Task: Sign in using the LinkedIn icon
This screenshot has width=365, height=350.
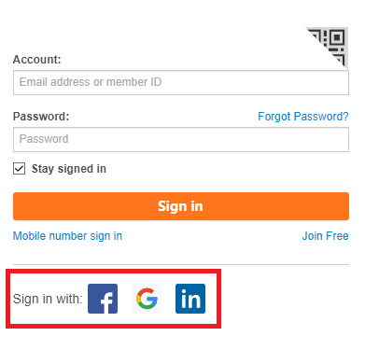Action: tap(190, 299)
